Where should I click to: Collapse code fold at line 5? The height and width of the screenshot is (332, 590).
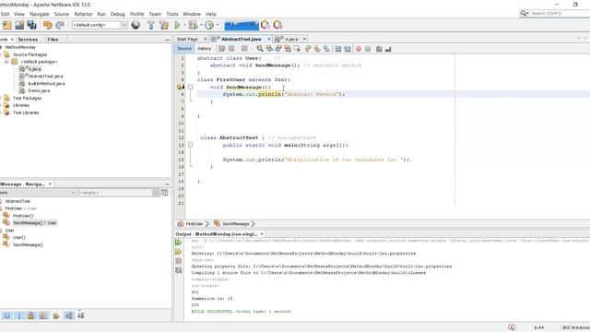coord(191,87)
